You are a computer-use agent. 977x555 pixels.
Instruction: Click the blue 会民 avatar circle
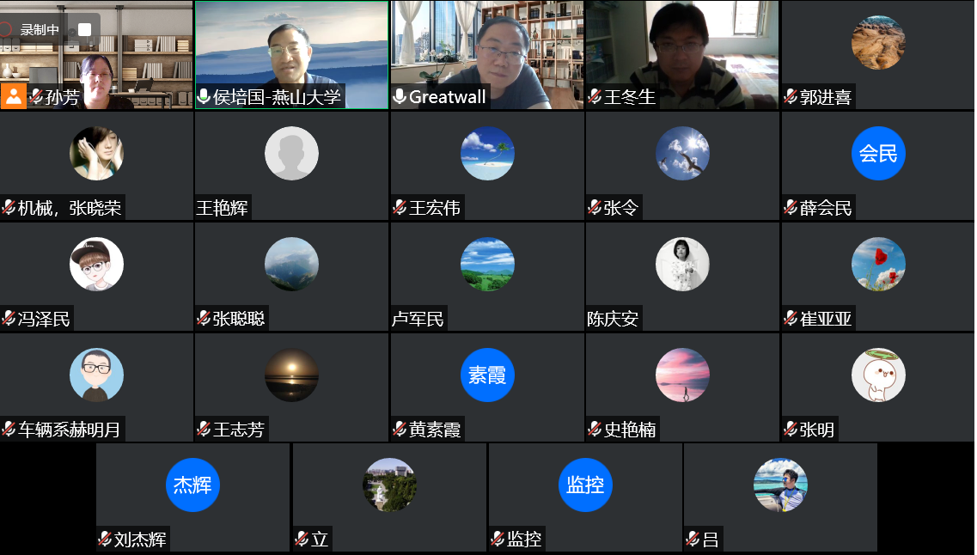[878, 153]
